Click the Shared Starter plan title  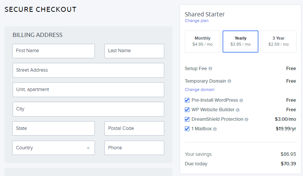coord(205,14)
